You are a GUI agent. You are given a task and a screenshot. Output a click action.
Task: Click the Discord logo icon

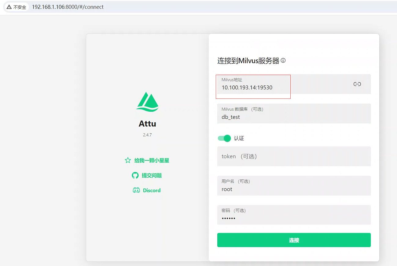pyautogui.click(x=136, y=190)
